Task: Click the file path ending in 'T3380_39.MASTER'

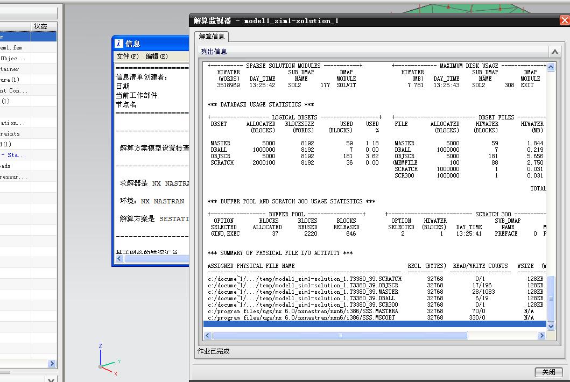Action: pos(303,292)
